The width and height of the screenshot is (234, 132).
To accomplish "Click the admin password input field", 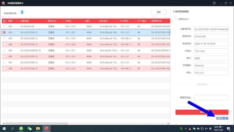I will [211, 98].
